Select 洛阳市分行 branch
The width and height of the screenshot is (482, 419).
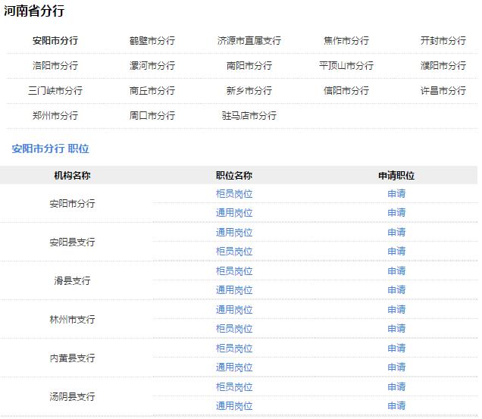click(x=55, y=65)
